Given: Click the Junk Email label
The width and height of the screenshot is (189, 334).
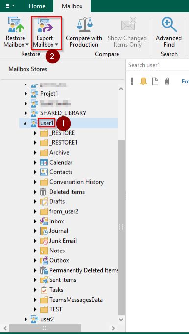Looking at the screenshot, I should pyautogui.click(x=63, y=241).
